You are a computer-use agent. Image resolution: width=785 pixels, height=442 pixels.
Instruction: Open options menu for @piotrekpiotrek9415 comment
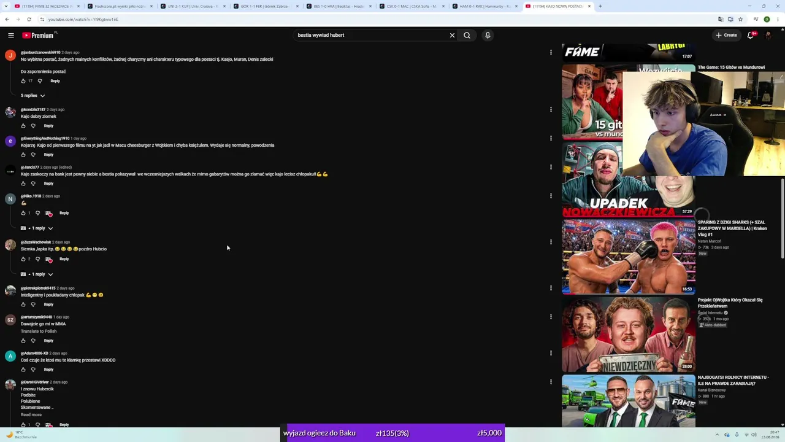coord(551,288)
